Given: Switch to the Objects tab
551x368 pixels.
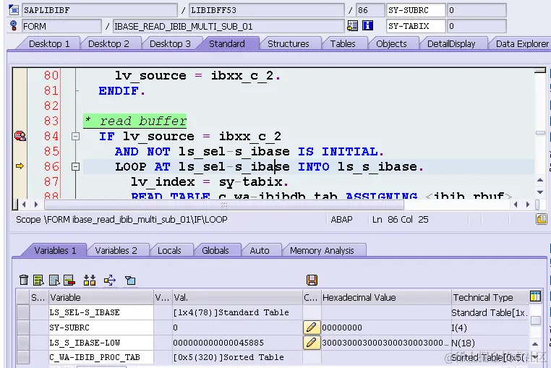Looking at the screenshot, I should 391,43.
